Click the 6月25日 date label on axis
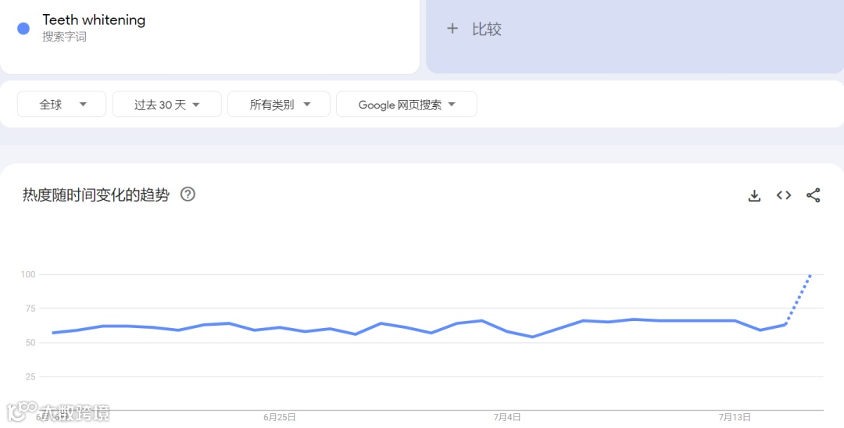The width and height of the screenshot is (844, 428). coord(279,417)
